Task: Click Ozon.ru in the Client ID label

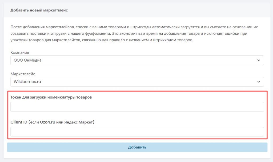Action: pos(47,122)
